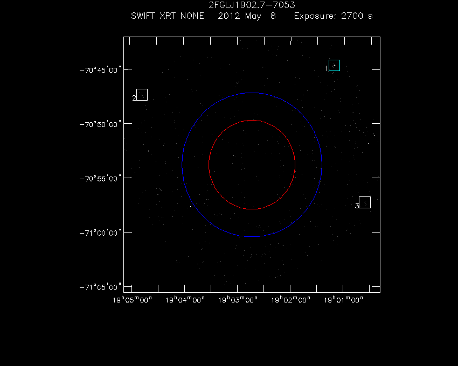Click the declination label -71°00'00"

(100, 233)
